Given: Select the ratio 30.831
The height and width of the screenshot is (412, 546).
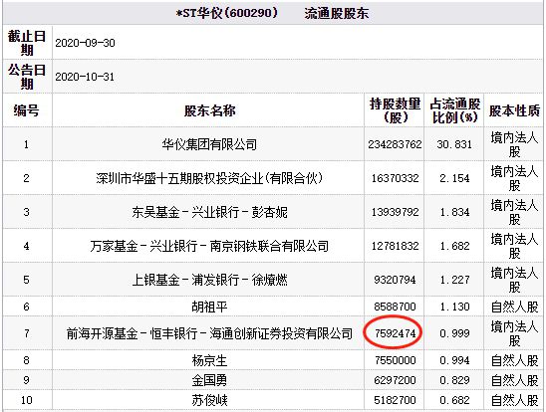Looking at the screenshot, I should pyautogui.click(x=454, y=144).
